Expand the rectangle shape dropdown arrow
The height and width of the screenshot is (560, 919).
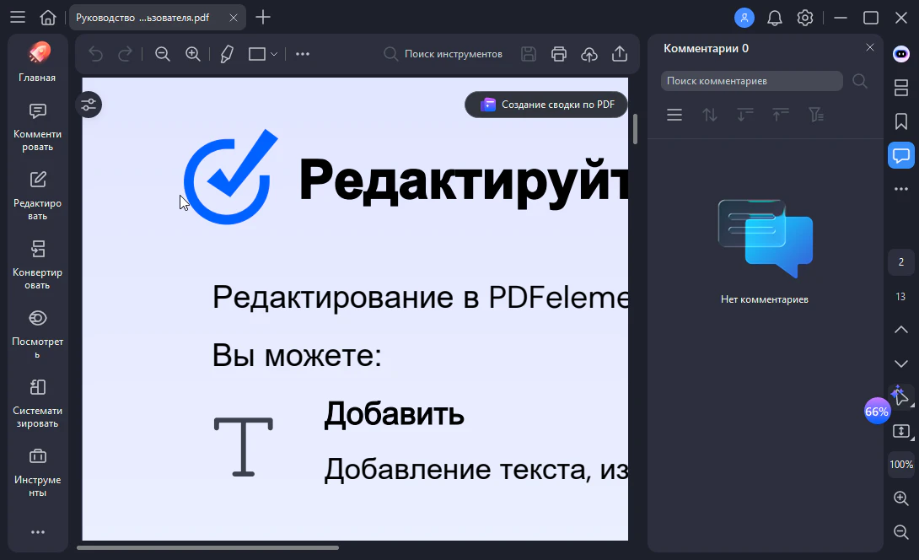[x=274, y=54]
